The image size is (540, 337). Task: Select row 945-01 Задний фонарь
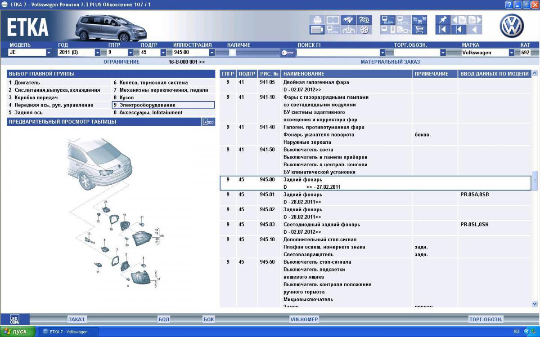tap(376, 198)
